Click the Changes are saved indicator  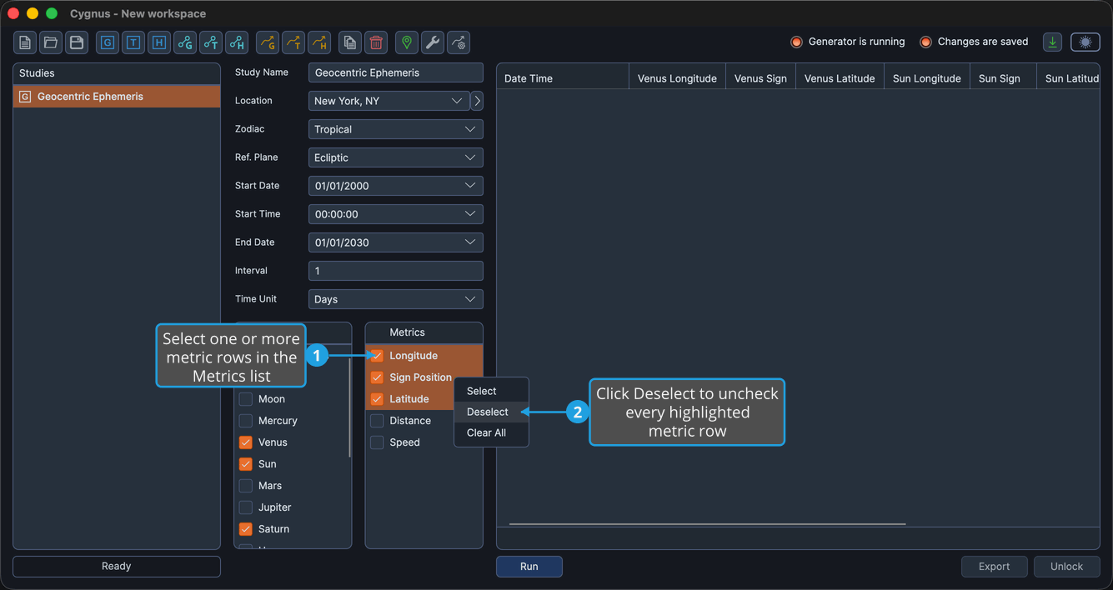tap(974, 42)
